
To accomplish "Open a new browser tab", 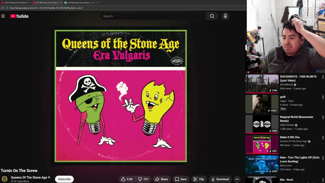I will click(98, 3).
